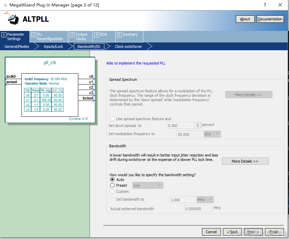Image resolution: width=289 pixels, height=239 pixels.
Task: Click the Cyclone IV E device label
Action: 78,119
